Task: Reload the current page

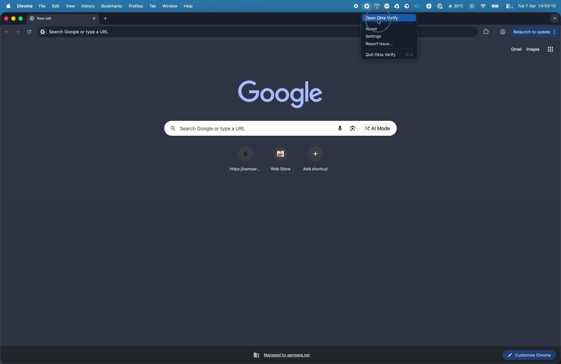Action: (29, 32)
